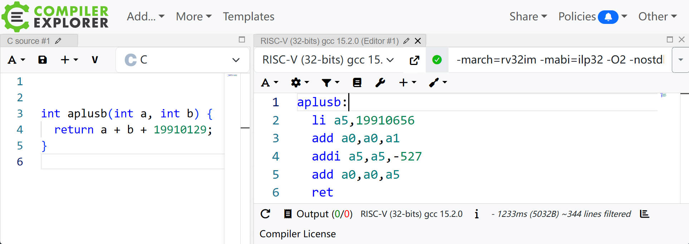Click the aplusb: label in assembly
689x244 pixels.
tap(322, 102)
